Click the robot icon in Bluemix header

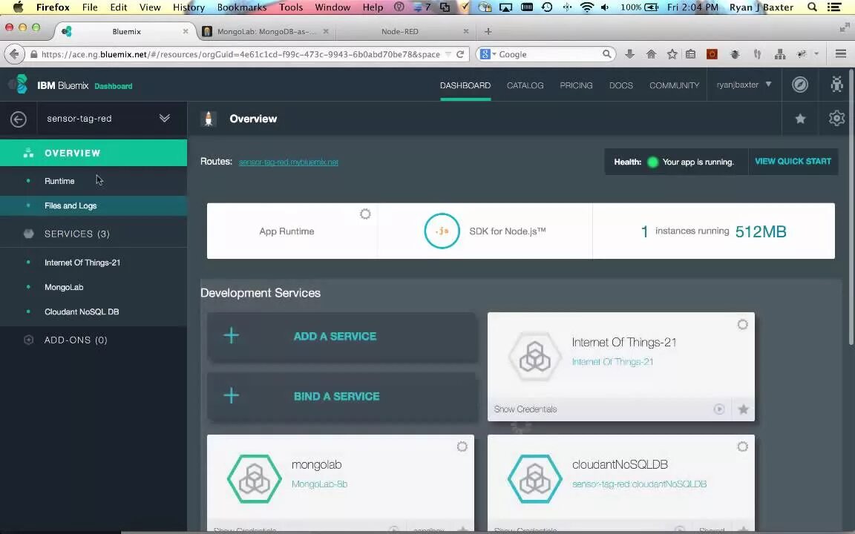point(836,84)
